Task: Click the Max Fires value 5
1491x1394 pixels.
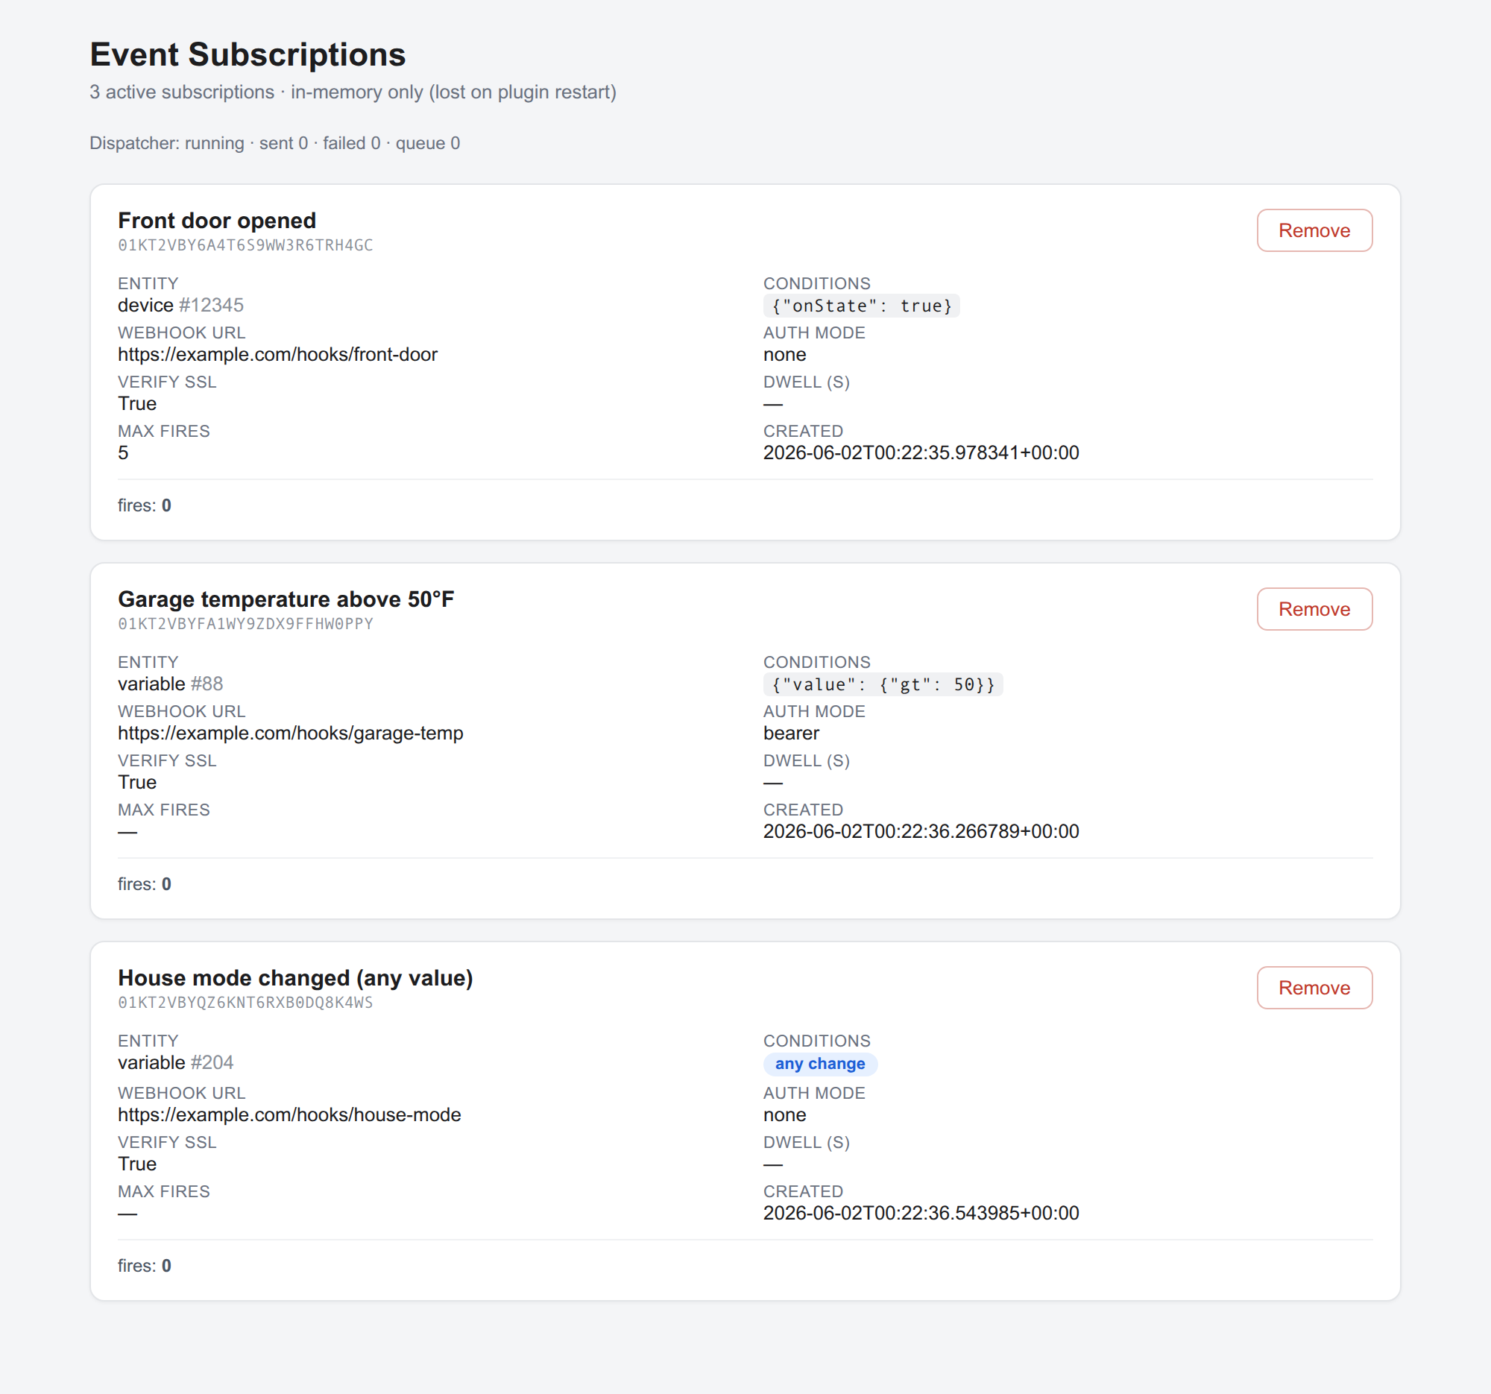Action: (123, 453)
